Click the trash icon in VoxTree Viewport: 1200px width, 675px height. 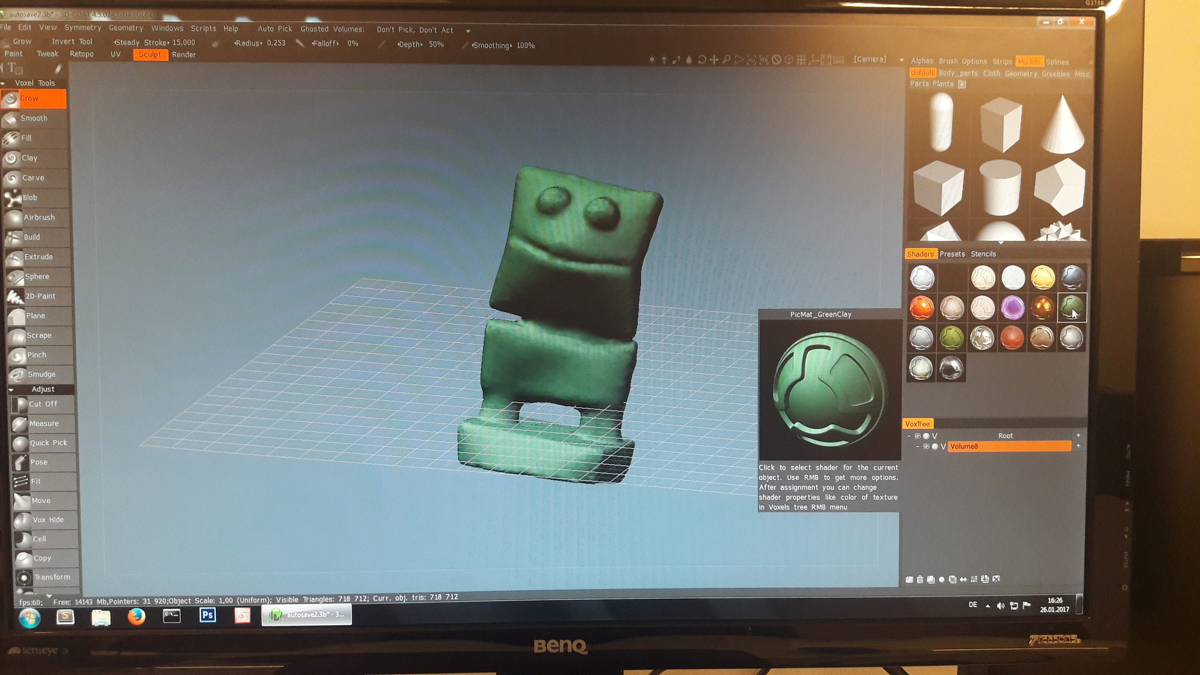(x=920, y=580)
